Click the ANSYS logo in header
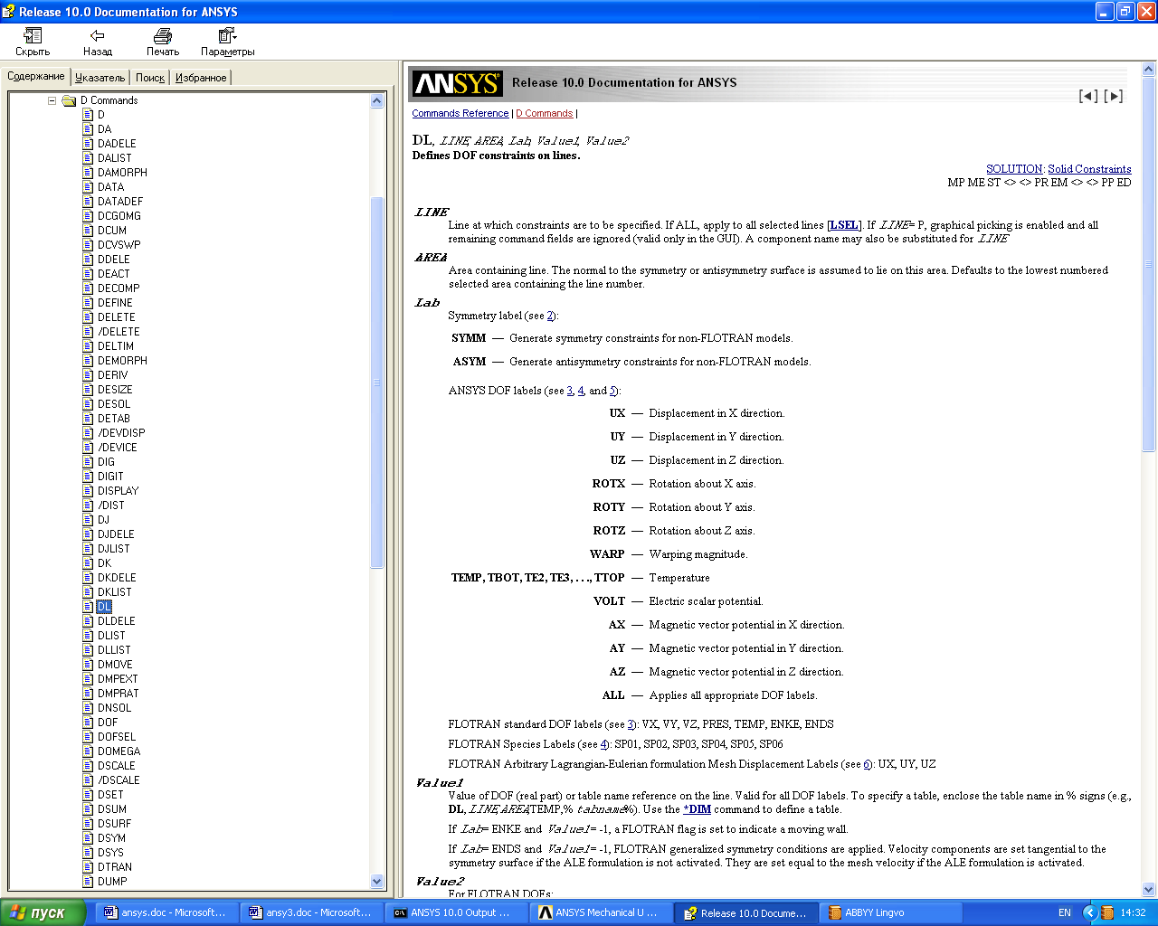Screen dimensions: 1158x926 [457, 83]
